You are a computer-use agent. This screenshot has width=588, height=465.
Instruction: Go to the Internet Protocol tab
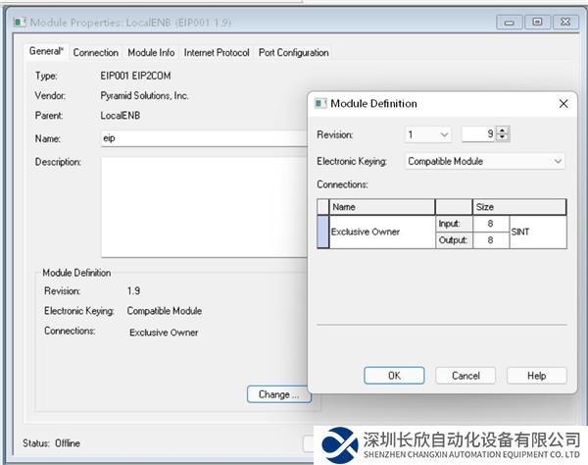click(x=217, y=53)
